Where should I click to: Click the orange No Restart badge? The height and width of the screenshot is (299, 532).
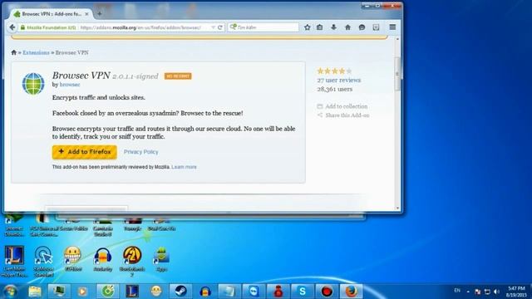178,76
